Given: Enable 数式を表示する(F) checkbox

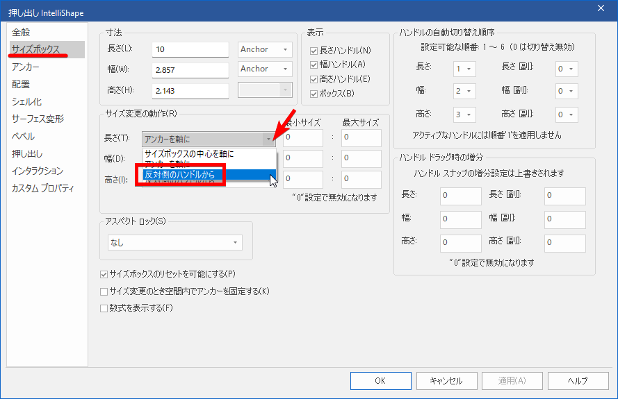Looking at the screenshot, I should (x=104, y=308).
